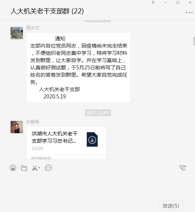
Task: Expand the screenshot options arrow
Action: coord(39,168)
